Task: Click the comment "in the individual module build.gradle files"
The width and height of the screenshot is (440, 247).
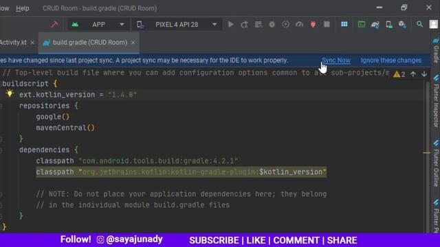Action: tap(133, 205)
